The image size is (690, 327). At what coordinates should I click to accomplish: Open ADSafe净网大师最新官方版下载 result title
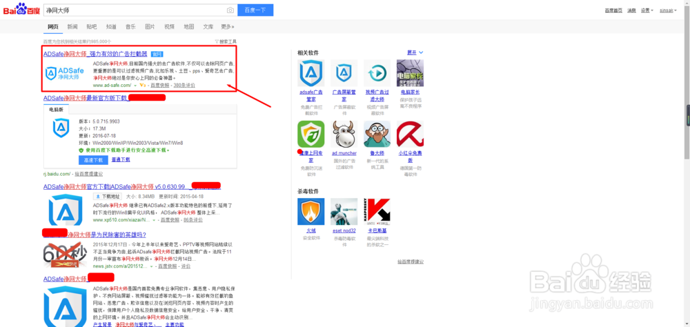(86, 98)
